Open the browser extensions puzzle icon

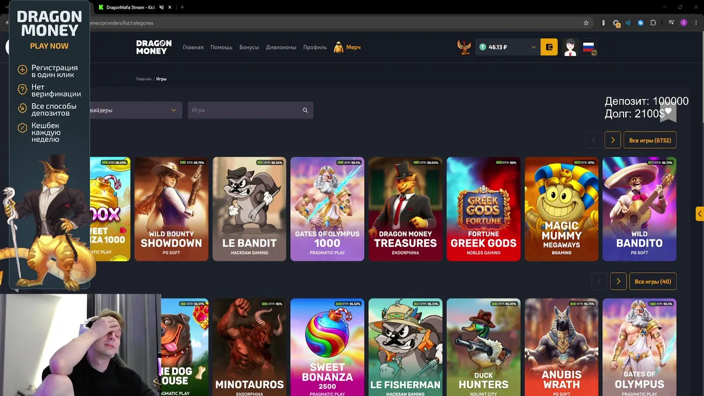pyautogui.click(x=653, y=23)
